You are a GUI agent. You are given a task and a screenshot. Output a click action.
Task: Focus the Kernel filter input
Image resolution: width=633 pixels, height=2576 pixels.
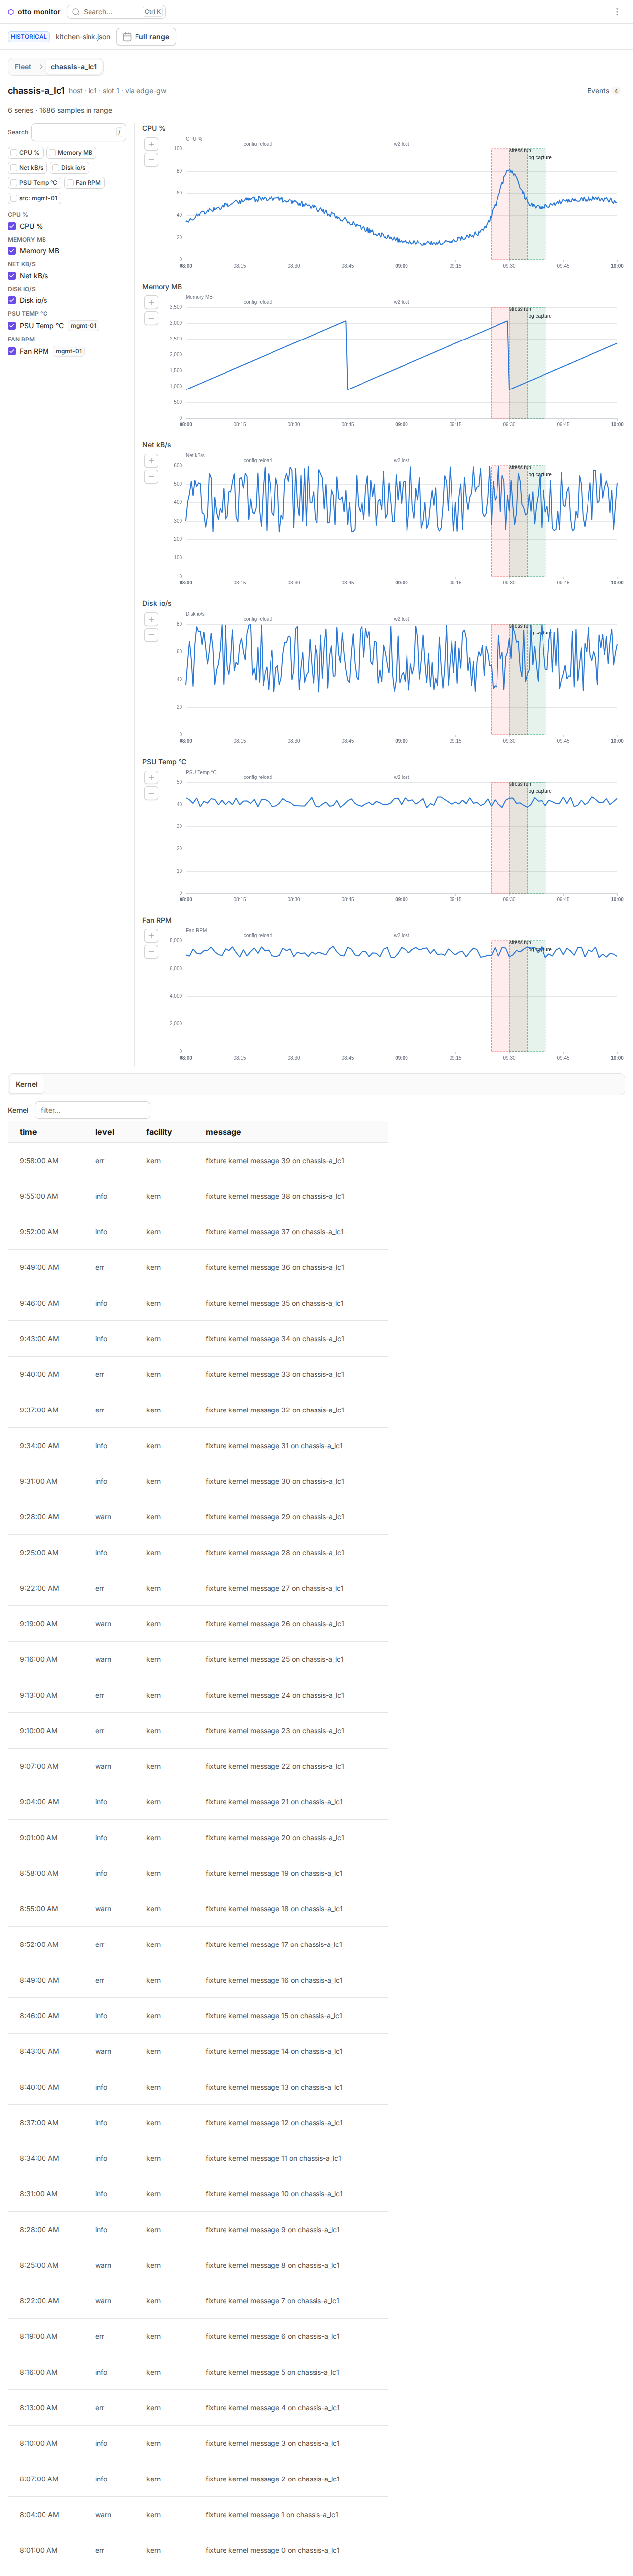(x=92, y=1110)
